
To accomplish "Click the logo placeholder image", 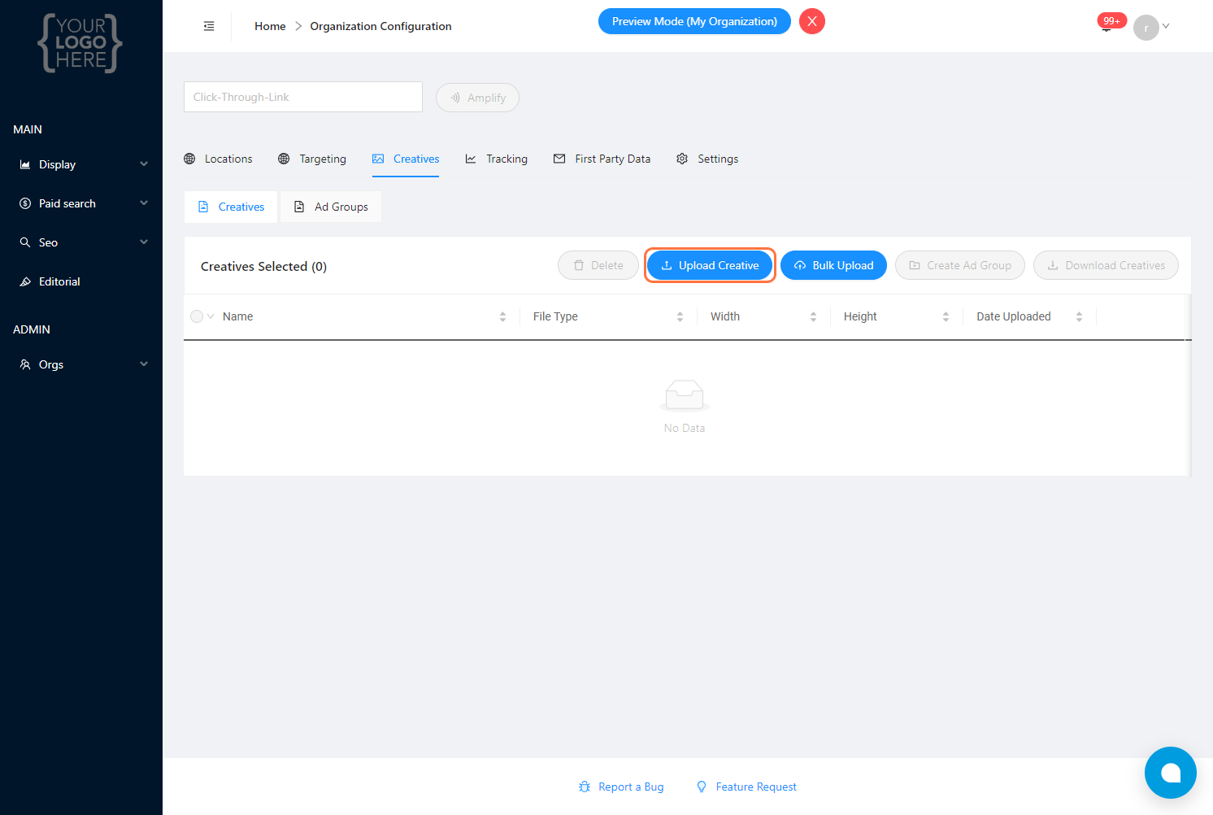I will (80, 43).
